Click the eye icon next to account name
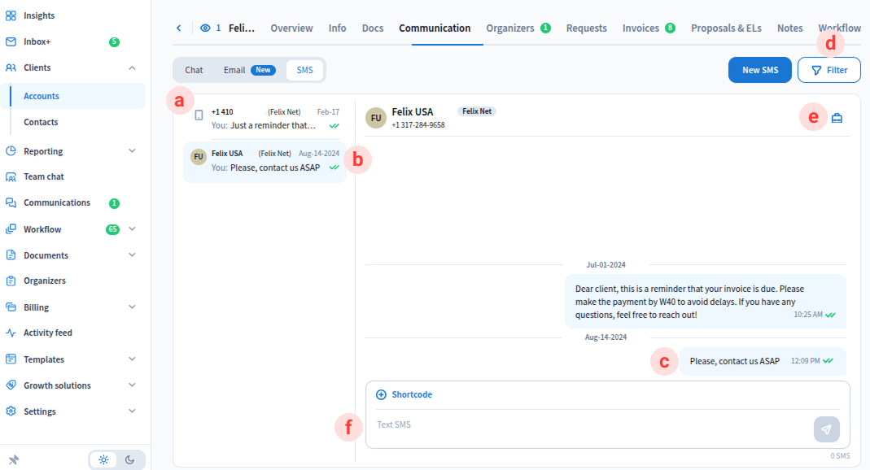The width and height of the screenshot is (870, 470). (205, 28)
